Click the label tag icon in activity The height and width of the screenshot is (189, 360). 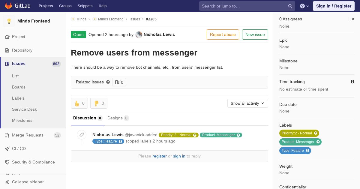[x=82, y=135]
